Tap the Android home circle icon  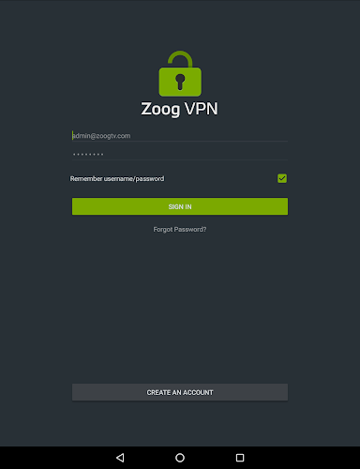pyautogui.click(x=180, y=458)
